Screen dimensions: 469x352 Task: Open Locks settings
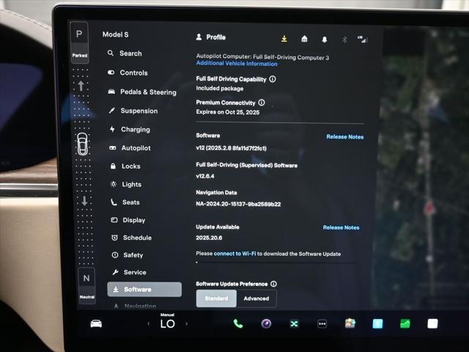pos(125,166)
